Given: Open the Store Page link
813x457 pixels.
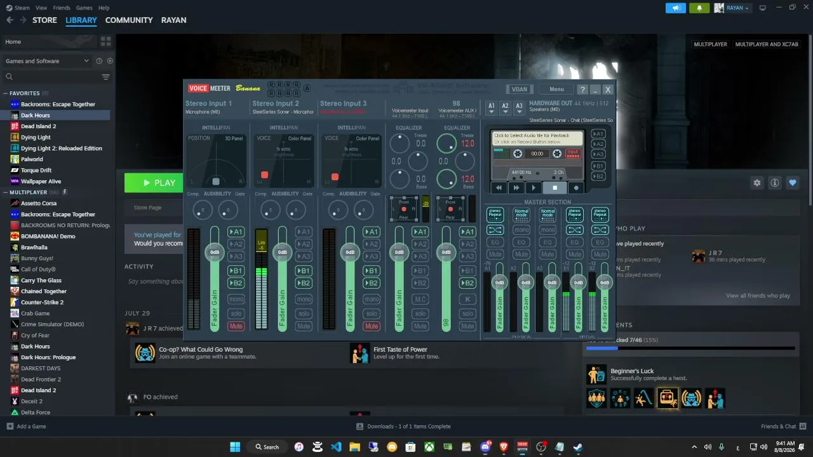Looking at the screenshot, I should pyautogui.click(x=147, y=208).
